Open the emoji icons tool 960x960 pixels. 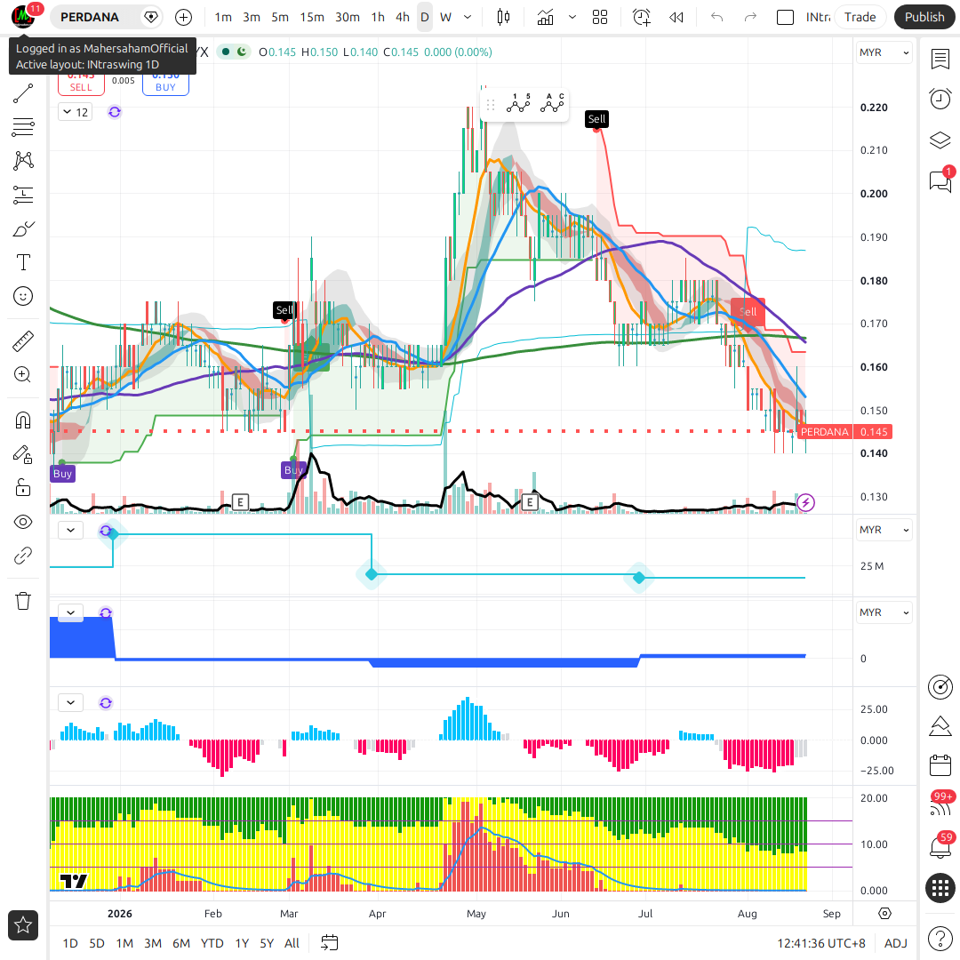point(22,296)
